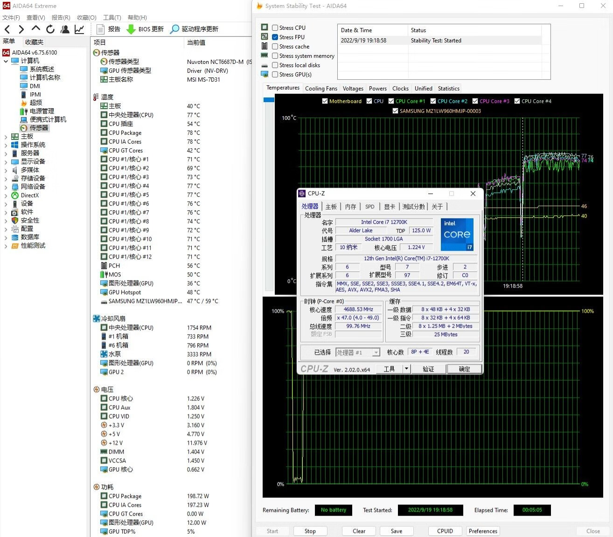Viewport: 613px width, 537px height.
Task: Click the Clear button
Action: pyautogui.click(x=359, y=531)
